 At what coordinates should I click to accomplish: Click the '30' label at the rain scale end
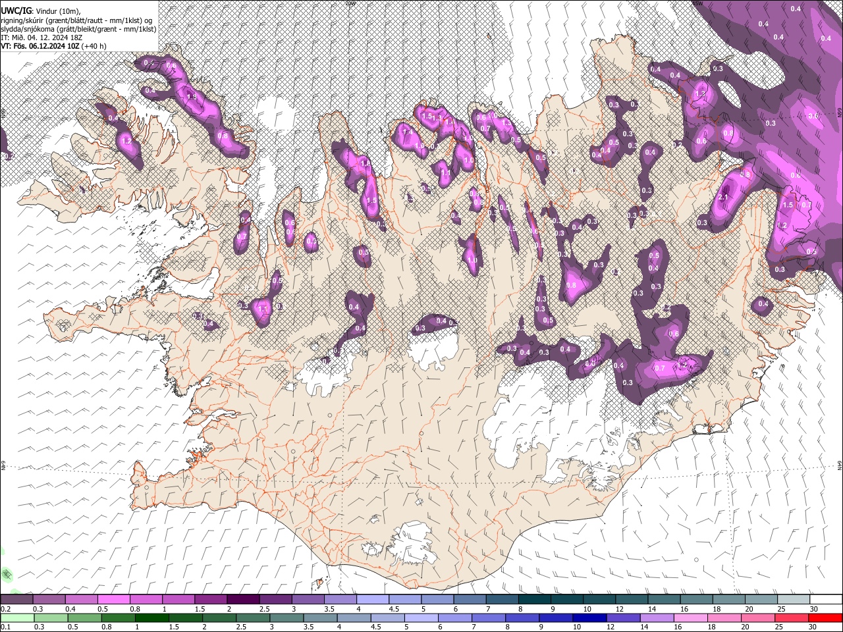814,627
